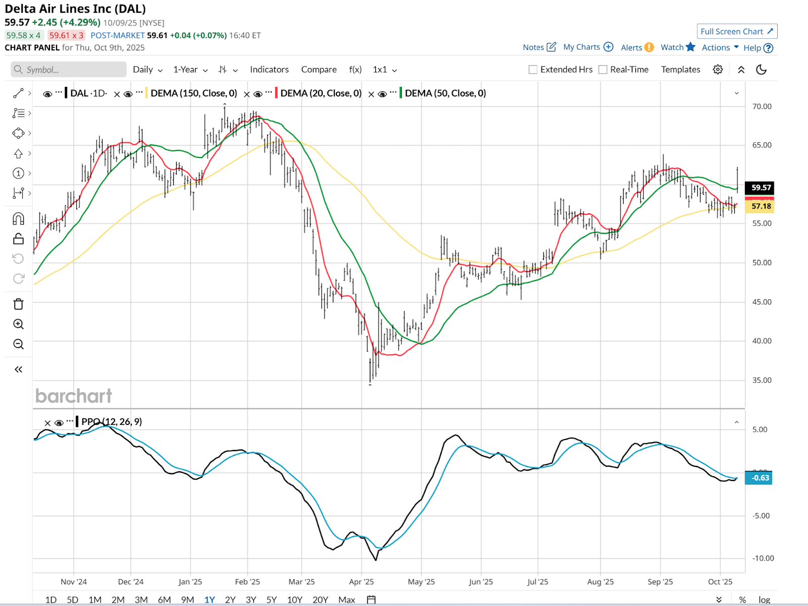Open options menu for PPO indicator

[70, 421]
